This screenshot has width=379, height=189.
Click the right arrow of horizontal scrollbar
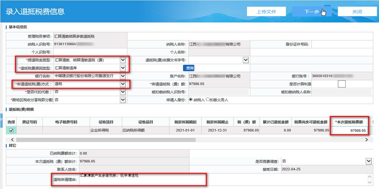tap(366, 140)
